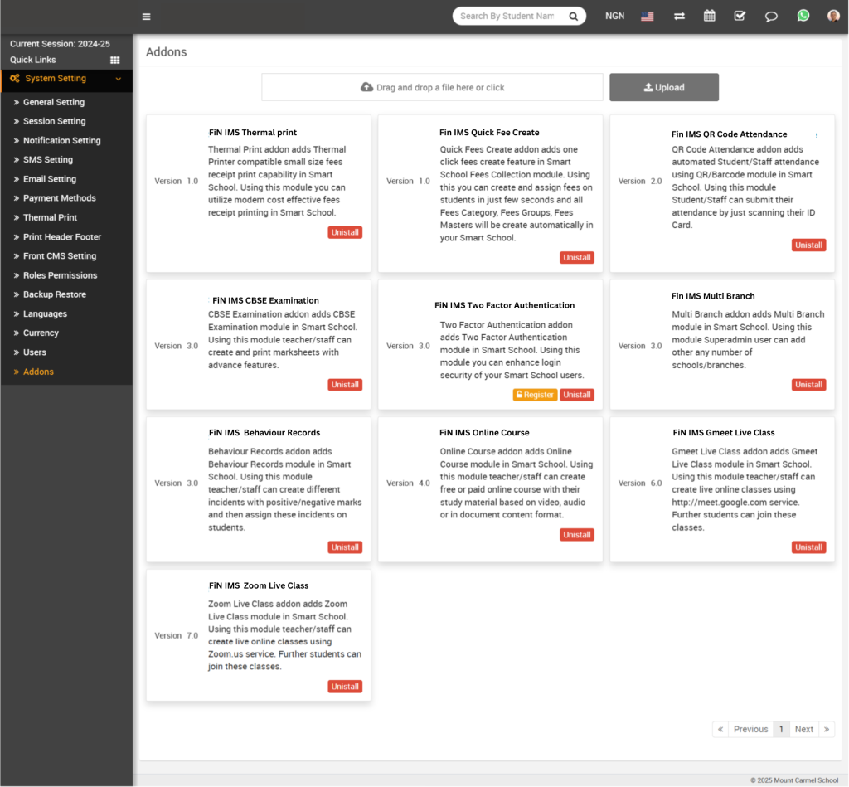Open the NGN currency dropdown

pos(614,17)
